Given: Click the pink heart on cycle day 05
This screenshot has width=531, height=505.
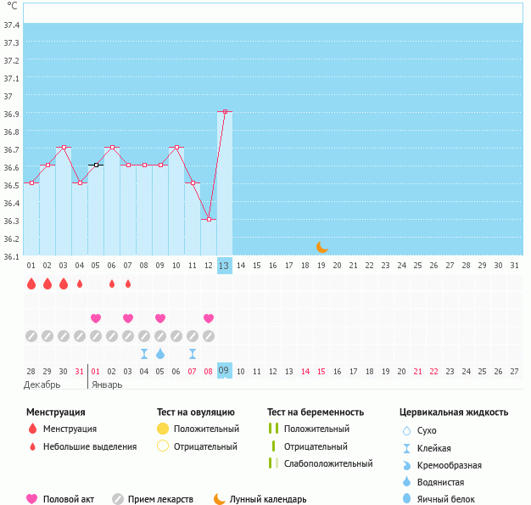Looking at the screenshot, I should (x=96, y=318).
